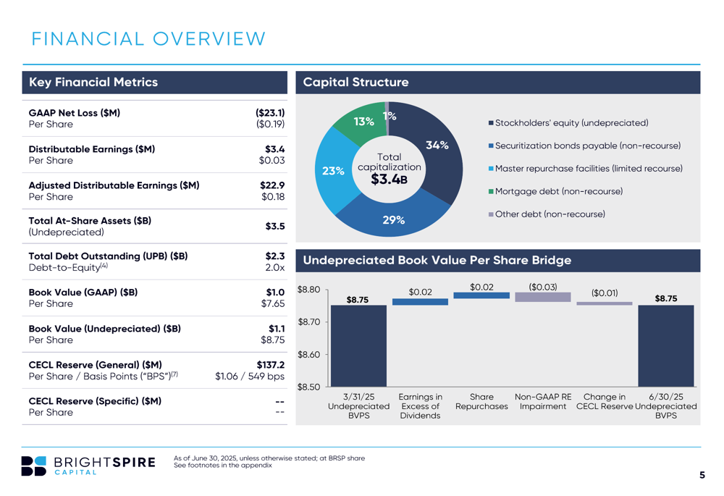Click the Change in CECL Reserve bar
The height and width of the screenshot is (496, 724).
pyautogui.click(x=605, y=303)
